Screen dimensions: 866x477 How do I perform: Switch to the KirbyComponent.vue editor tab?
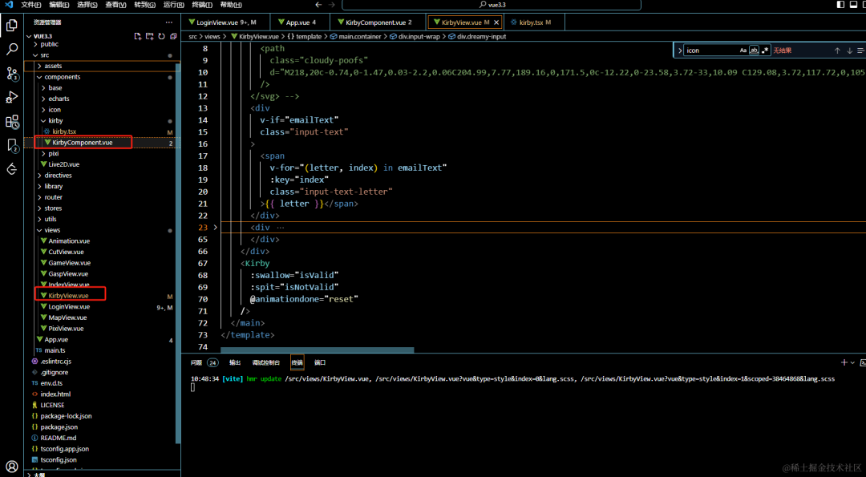click(x=378, y=22)
